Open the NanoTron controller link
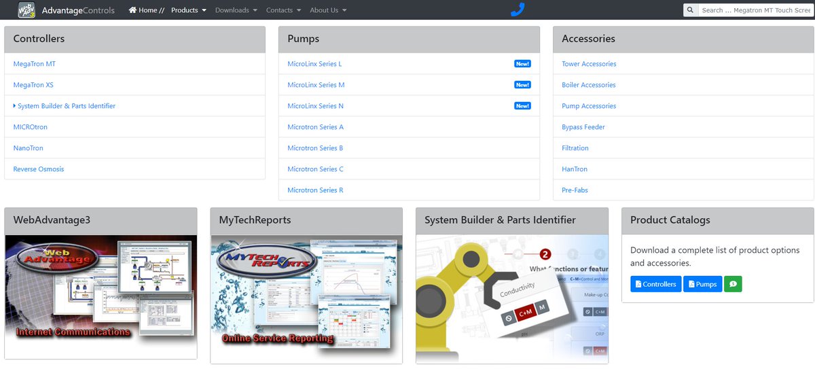Viewport: 815px width, 369px height. point(29,148)
